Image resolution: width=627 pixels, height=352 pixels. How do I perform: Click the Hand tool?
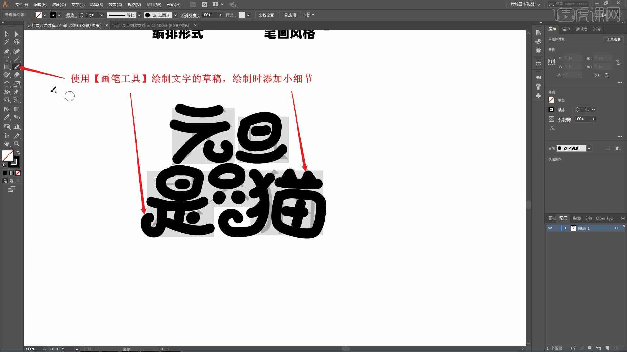pos(7,144)
